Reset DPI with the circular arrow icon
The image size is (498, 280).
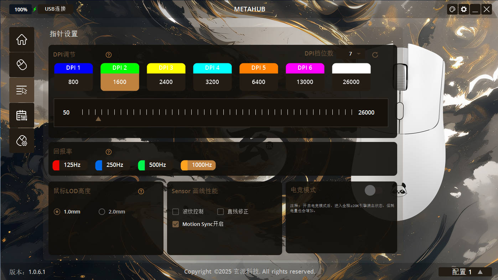coord(375,55)
